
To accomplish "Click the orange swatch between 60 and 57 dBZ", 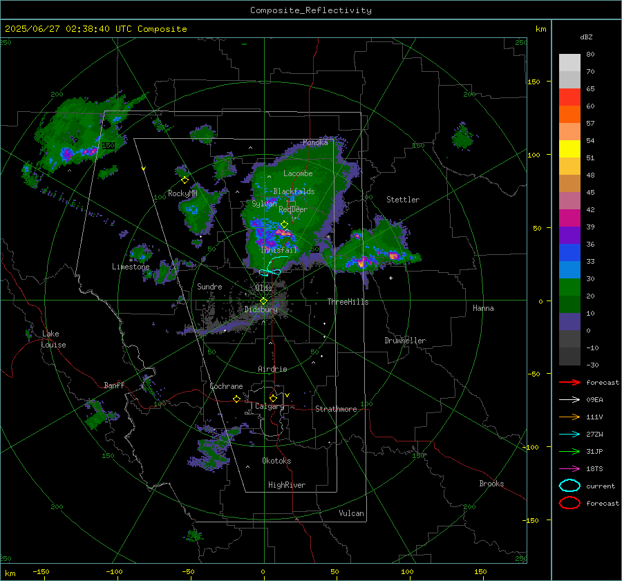I will point(569,115).
